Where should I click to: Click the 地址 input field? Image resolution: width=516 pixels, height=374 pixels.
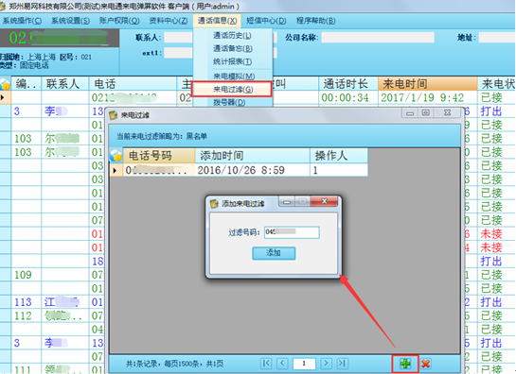pos(497,38)
